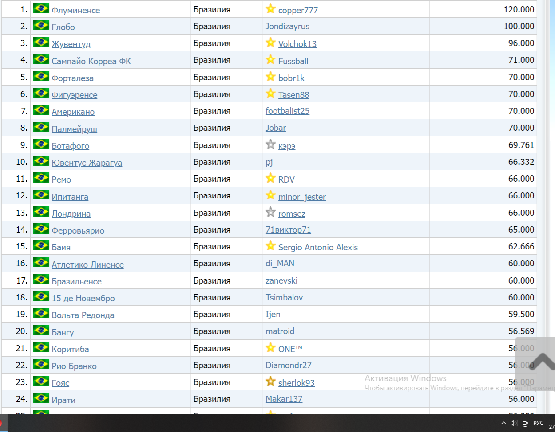
Task: Select the 15 де Новембро team link
Action: click(x=83, y=298)
